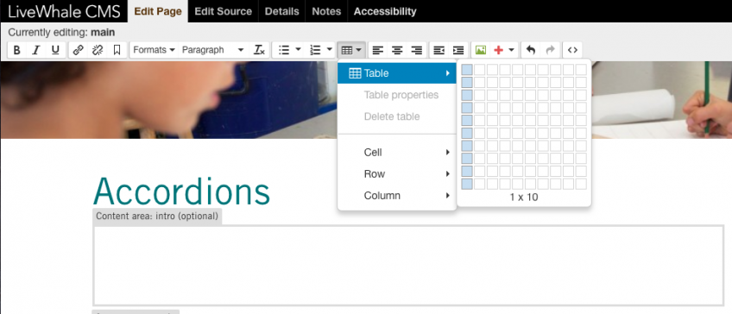732x314 pixels.
Task: Click the red plus insert icon
Action: click(498, 50)
